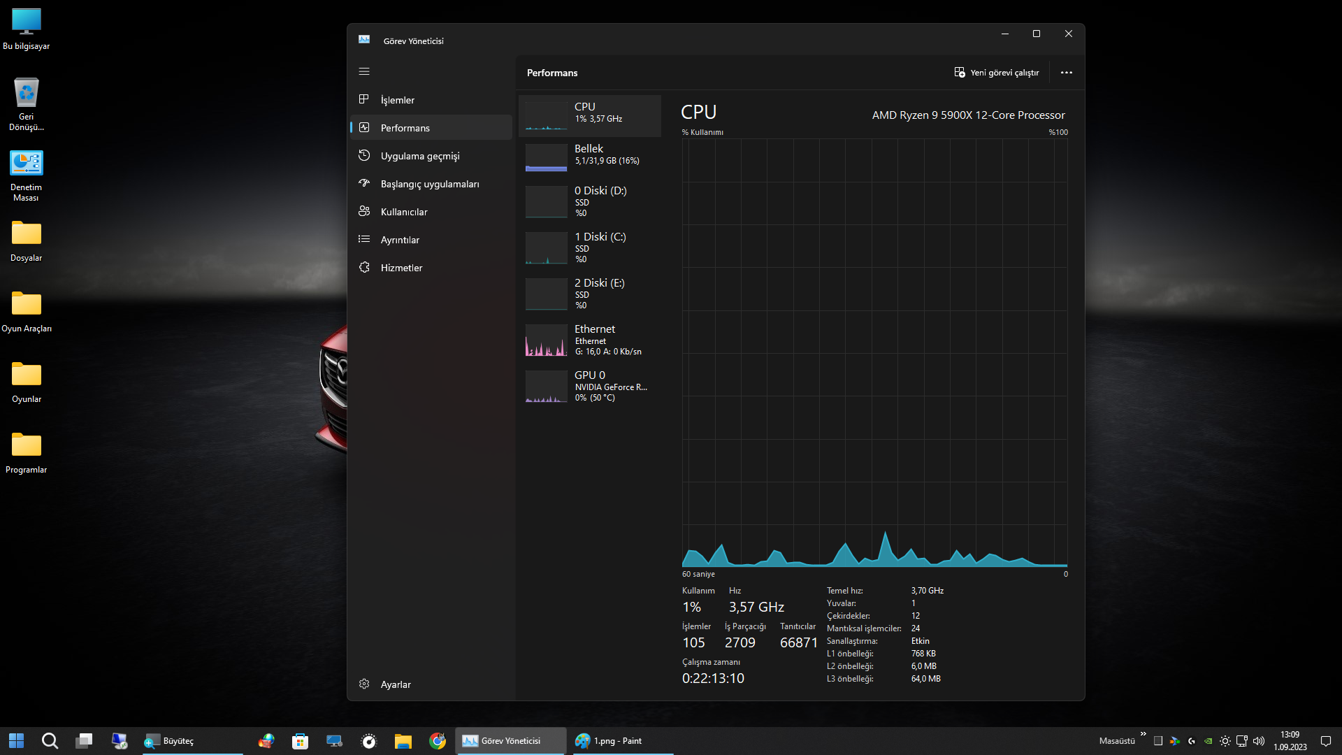Open the Hizmetler services page
Viewport: 1342px width, 755px height.
tap(401, 268)
